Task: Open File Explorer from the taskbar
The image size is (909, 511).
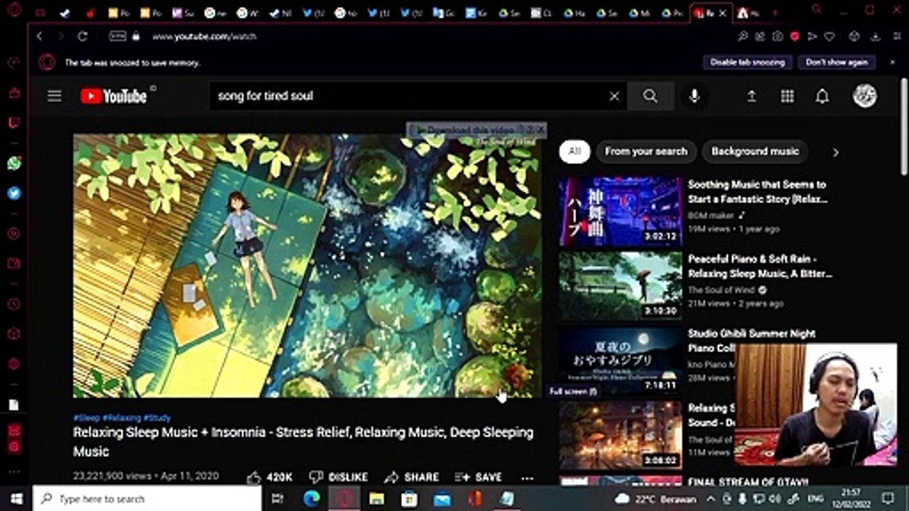Action: click(x=376, y=498)
